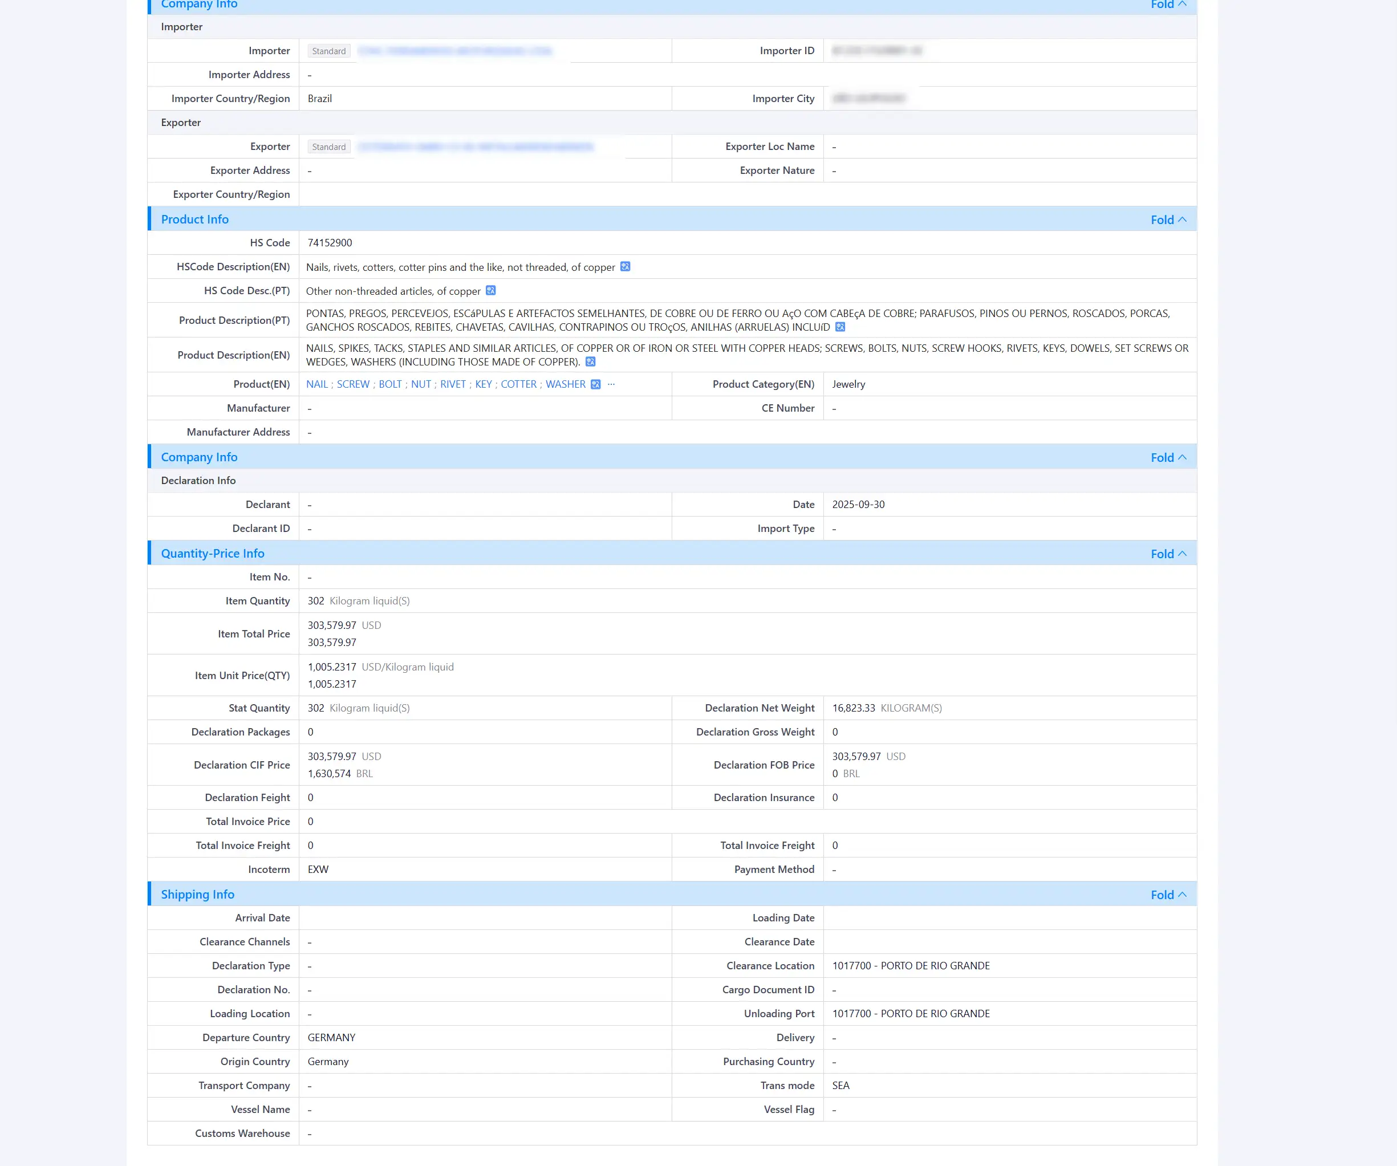The image size is (1397, 1166).
Task: Select Departure Country value GERMANY
Action: pyautogui.click(x=331, y=1038)
